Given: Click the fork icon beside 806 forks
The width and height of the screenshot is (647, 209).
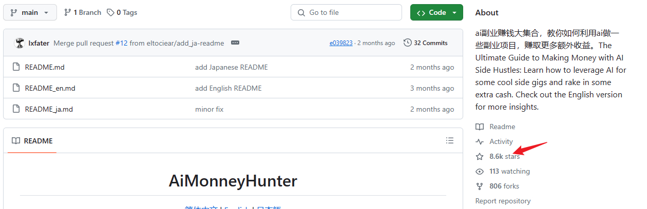Looking at the screenshot, I should pyautogui.click(x=480, y=186).
